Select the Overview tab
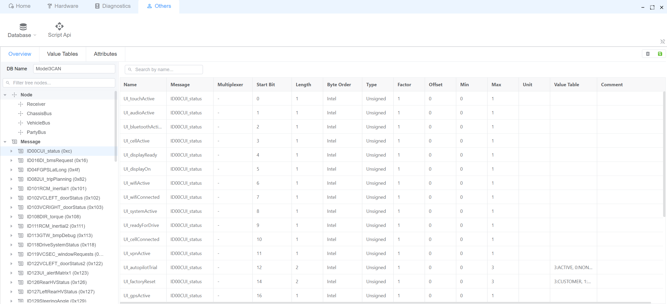This screenshot has width=667, height=304. coord(20,54)
